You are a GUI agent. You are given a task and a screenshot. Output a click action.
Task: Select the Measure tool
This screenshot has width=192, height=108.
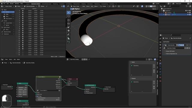(69, 38)
